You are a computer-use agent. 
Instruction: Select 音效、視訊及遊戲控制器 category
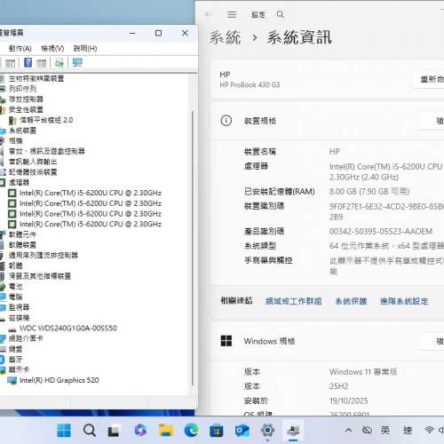point(47,151)
